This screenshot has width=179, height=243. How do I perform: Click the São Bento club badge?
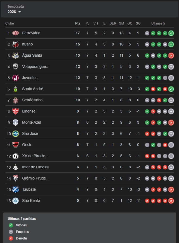(16, 201)
